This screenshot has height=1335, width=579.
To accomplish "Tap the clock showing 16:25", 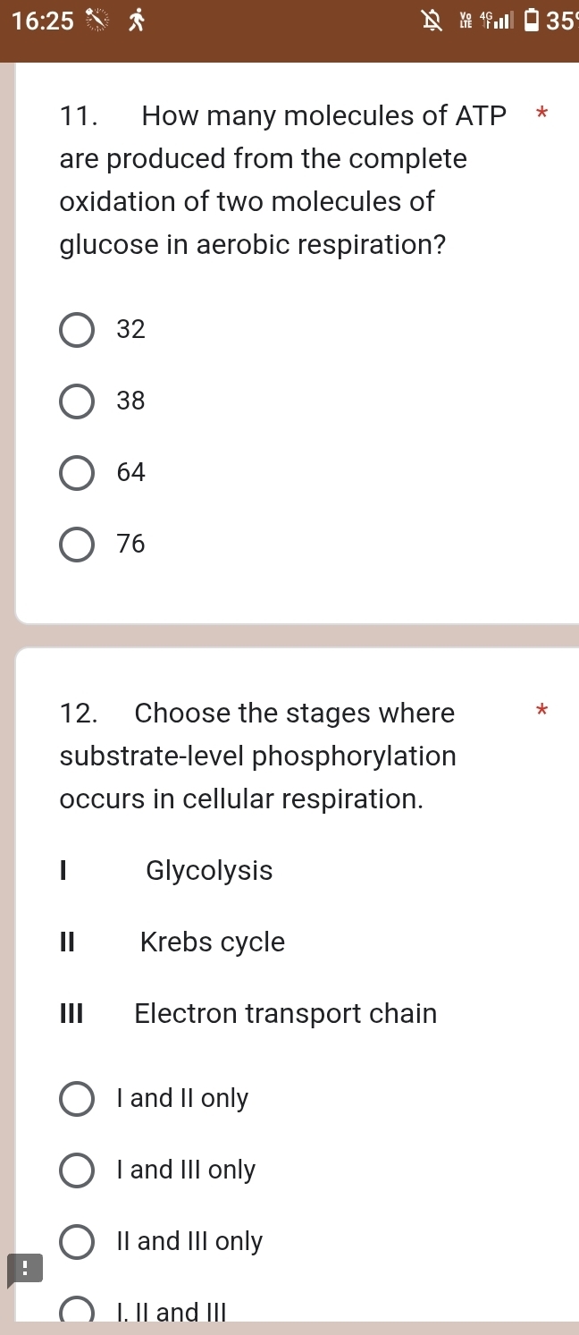I will tap(43, 20).
